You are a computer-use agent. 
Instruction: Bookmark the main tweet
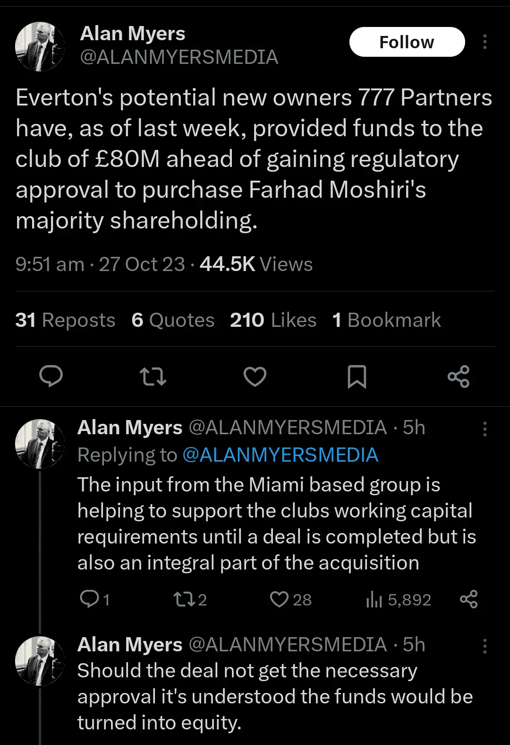[x=357, y=377]
